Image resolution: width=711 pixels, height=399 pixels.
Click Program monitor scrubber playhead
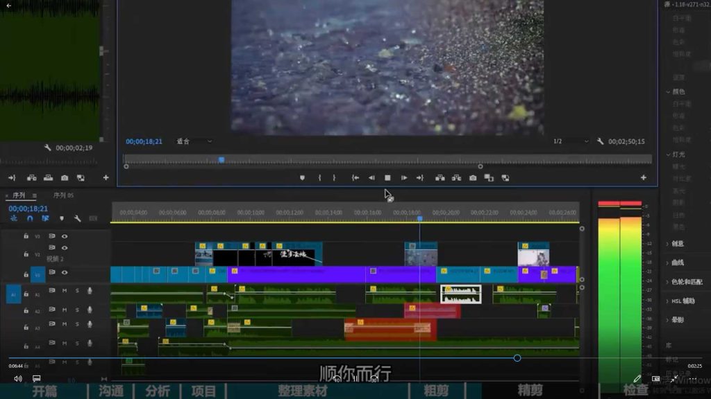click(221, 160)
